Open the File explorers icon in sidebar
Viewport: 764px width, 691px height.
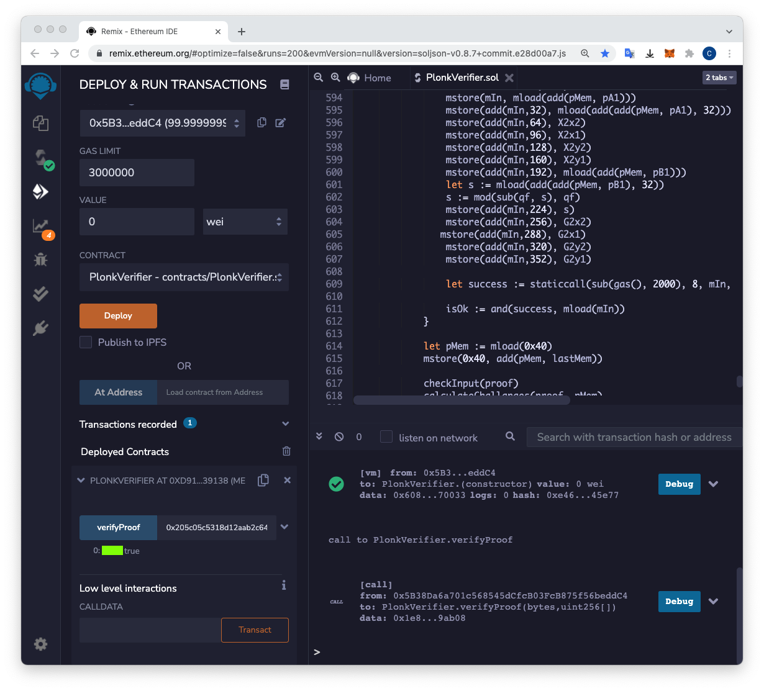(40, 123)
